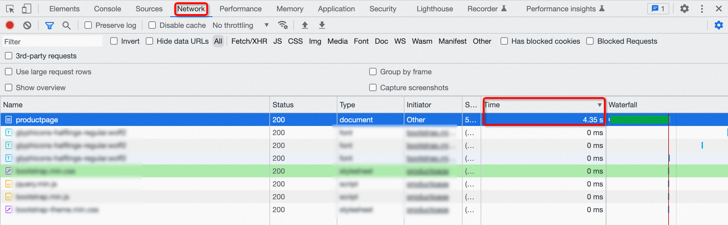Stop recording network log (red dot)
Viewport: 728px width, 225px height.
tap(10, 25)
